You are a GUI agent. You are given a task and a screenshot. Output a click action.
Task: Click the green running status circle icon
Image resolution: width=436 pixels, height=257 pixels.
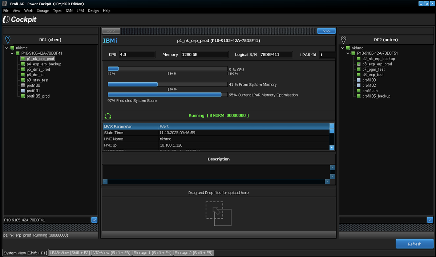coord(108,116)
